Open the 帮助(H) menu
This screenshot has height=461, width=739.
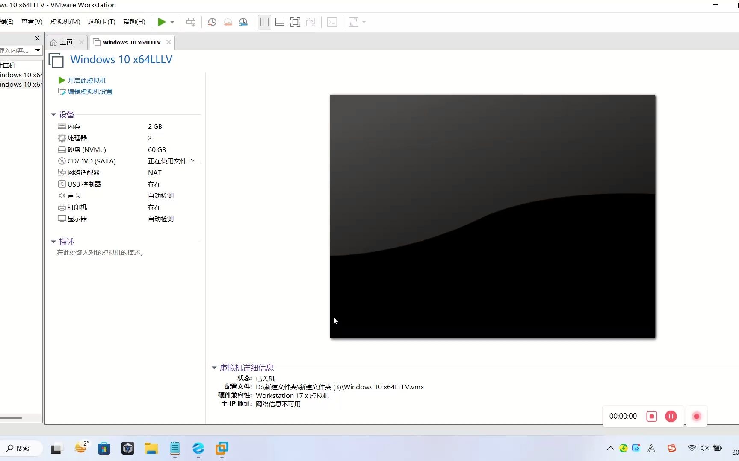pyautogui.click(x=134, y=22)
